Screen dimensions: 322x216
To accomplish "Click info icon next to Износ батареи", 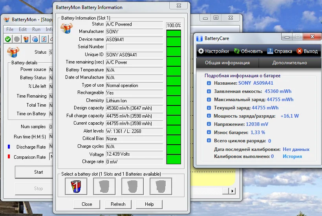I will coord(209,132).
